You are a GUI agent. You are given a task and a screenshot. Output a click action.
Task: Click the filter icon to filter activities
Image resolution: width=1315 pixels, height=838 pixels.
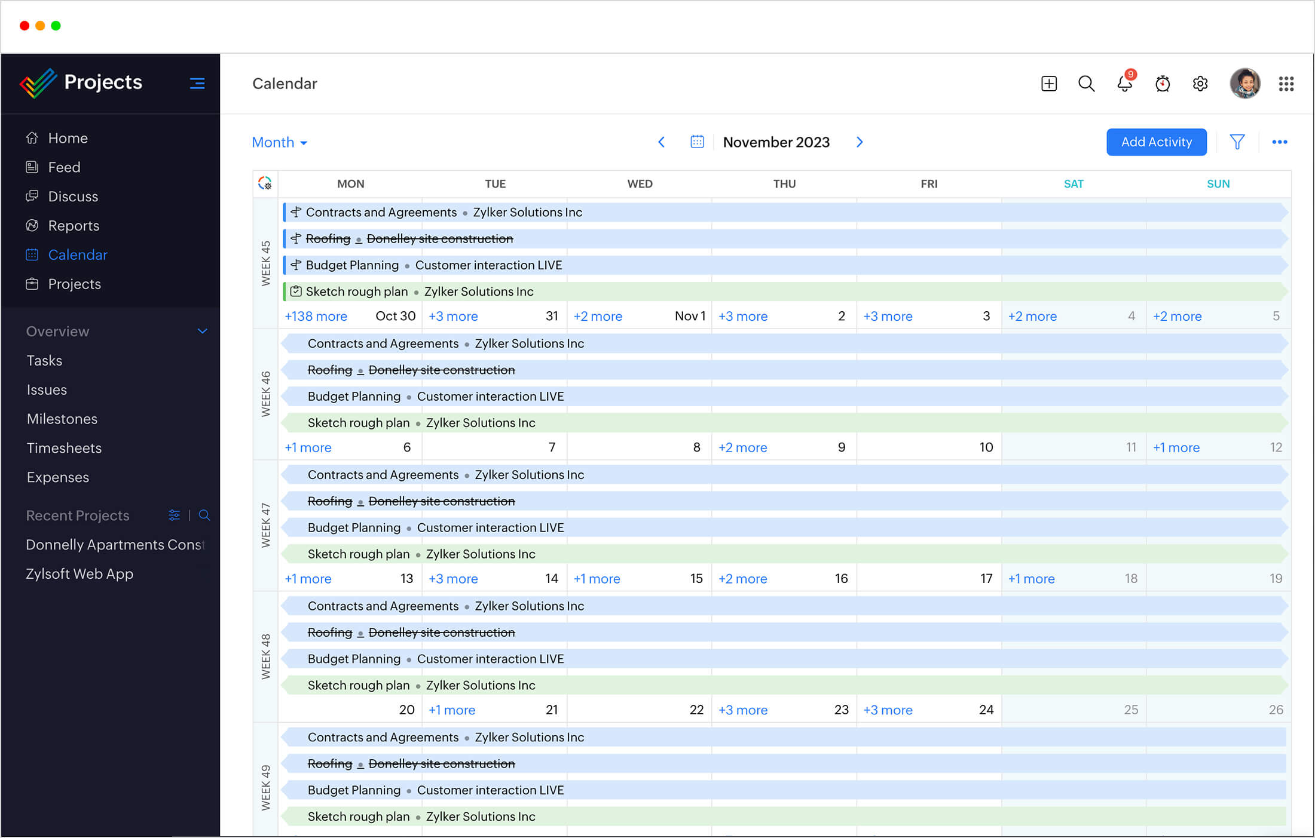tap(1237, 142)
